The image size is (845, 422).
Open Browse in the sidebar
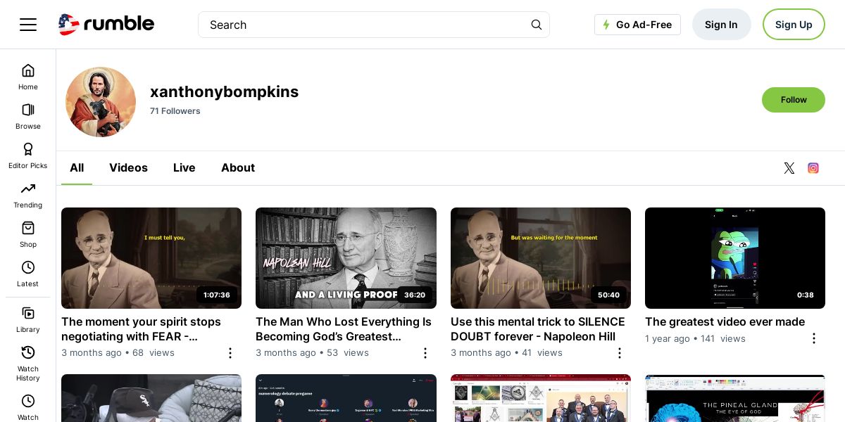pyautogui.click(x=28, y=116)
